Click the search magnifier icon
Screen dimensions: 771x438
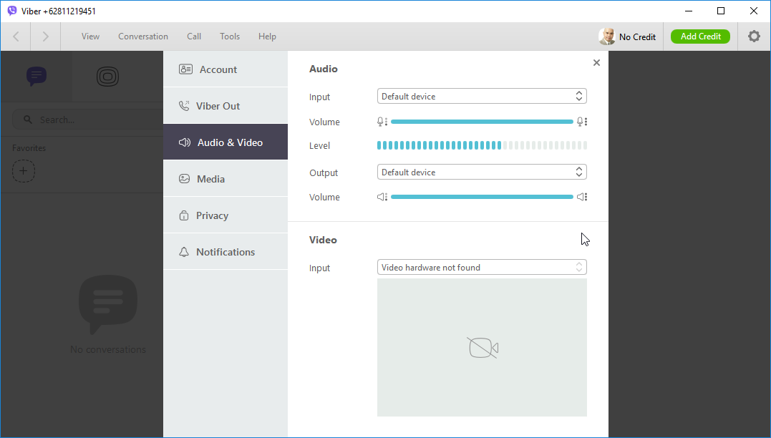(27, 120)
